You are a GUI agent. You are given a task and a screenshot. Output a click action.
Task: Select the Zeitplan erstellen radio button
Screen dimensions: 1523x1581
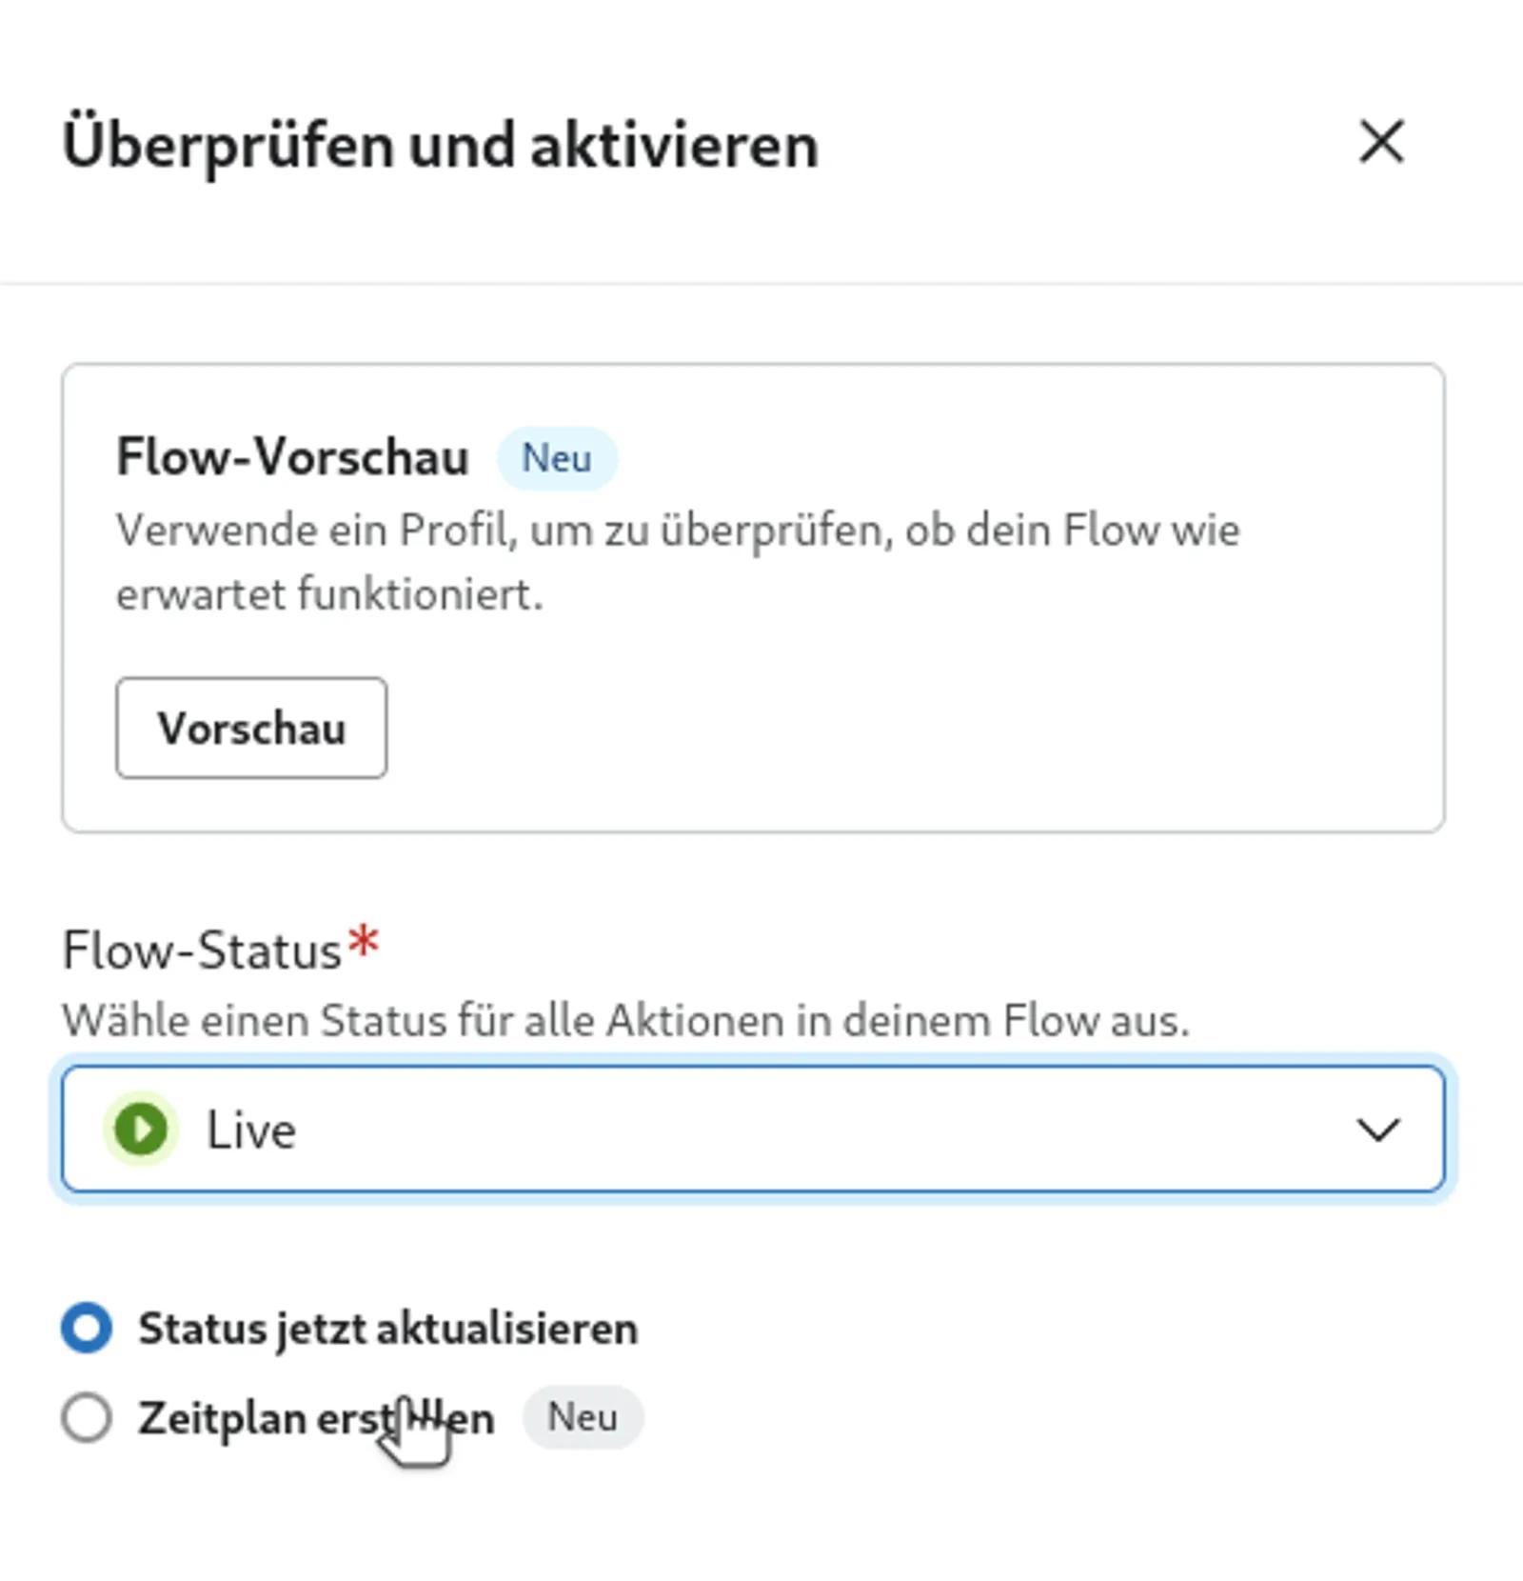click(x=88, y=1417)
